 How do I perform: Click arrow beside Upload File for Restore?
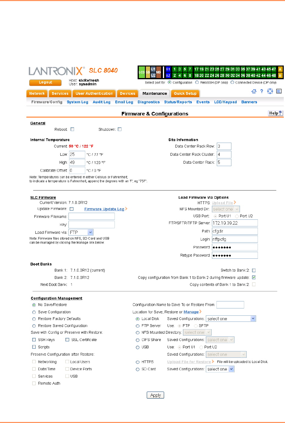pyautogui.click(x=213, y=362)
